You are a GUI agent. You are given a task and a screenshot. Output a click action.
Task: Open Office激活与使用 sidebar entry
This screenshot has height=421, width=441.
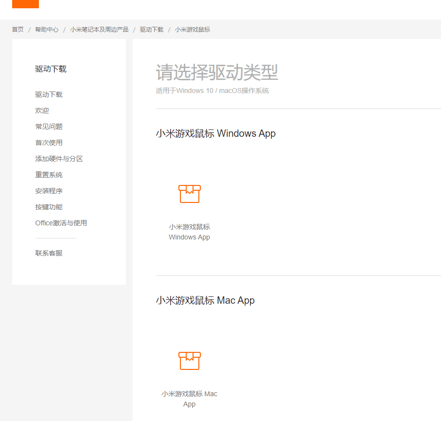pos(61,223)
